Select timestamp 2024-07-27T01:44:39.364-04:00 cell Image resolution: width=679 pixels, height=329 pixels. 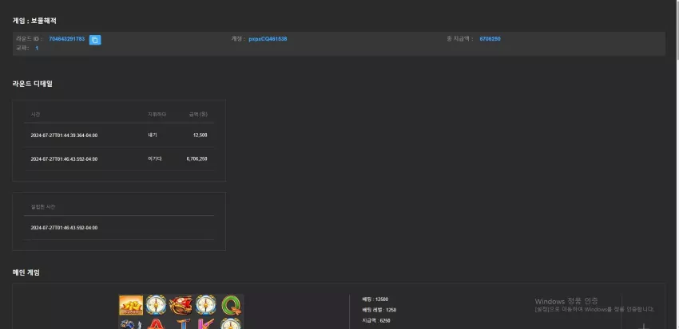[x=64, y=135]
